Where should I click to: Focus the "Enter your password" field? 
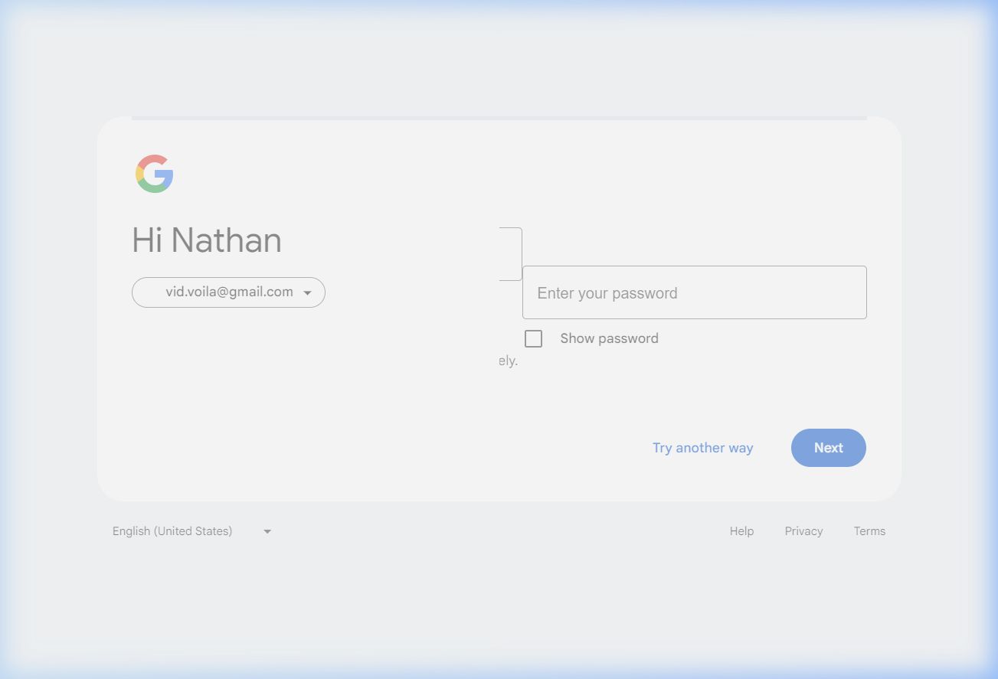point(694,292)
